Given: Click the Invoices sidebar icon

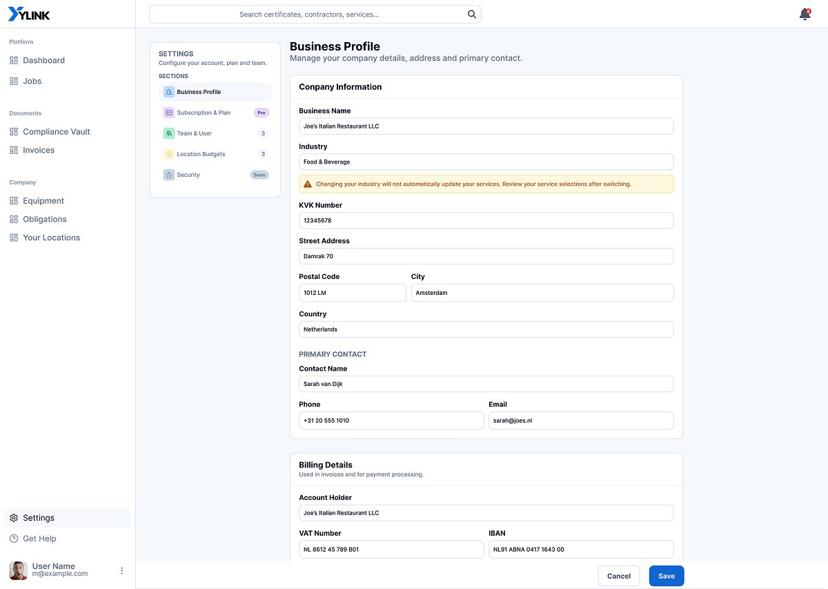Looking at the screenshot, I should [14, 151].
